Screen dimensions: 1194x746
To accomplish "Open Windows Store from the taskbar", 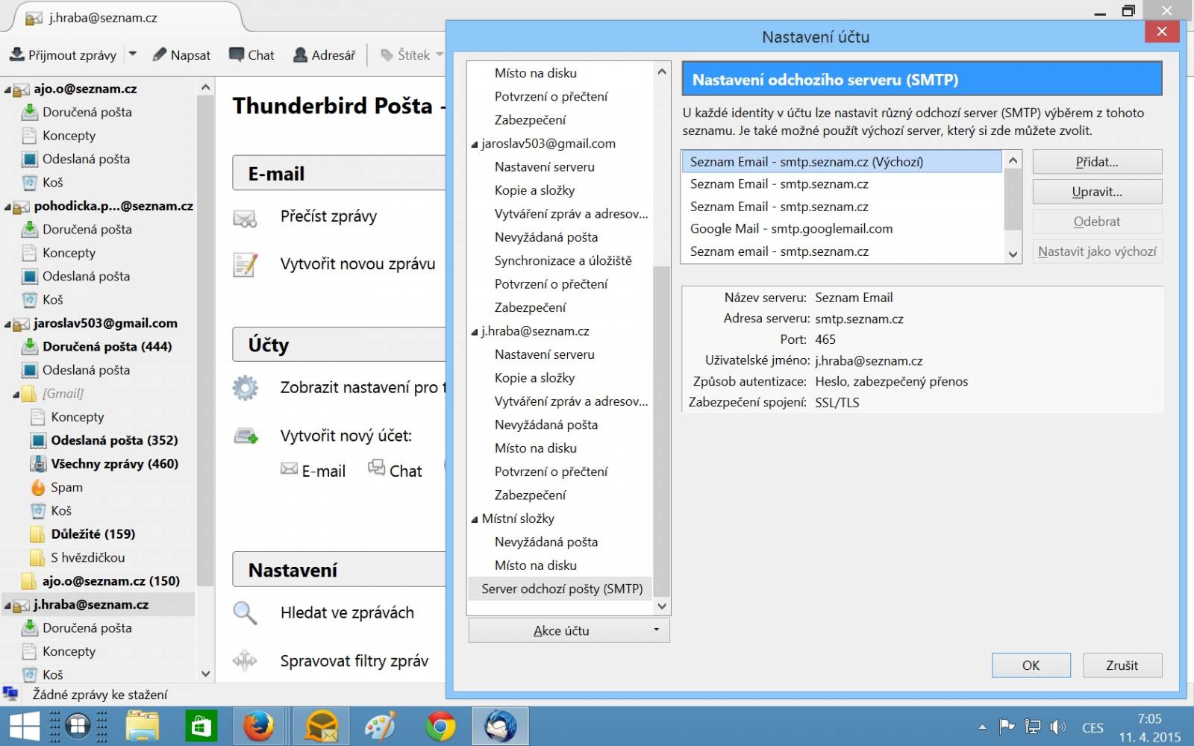I will pyautogui.click(x=201, y=726).
